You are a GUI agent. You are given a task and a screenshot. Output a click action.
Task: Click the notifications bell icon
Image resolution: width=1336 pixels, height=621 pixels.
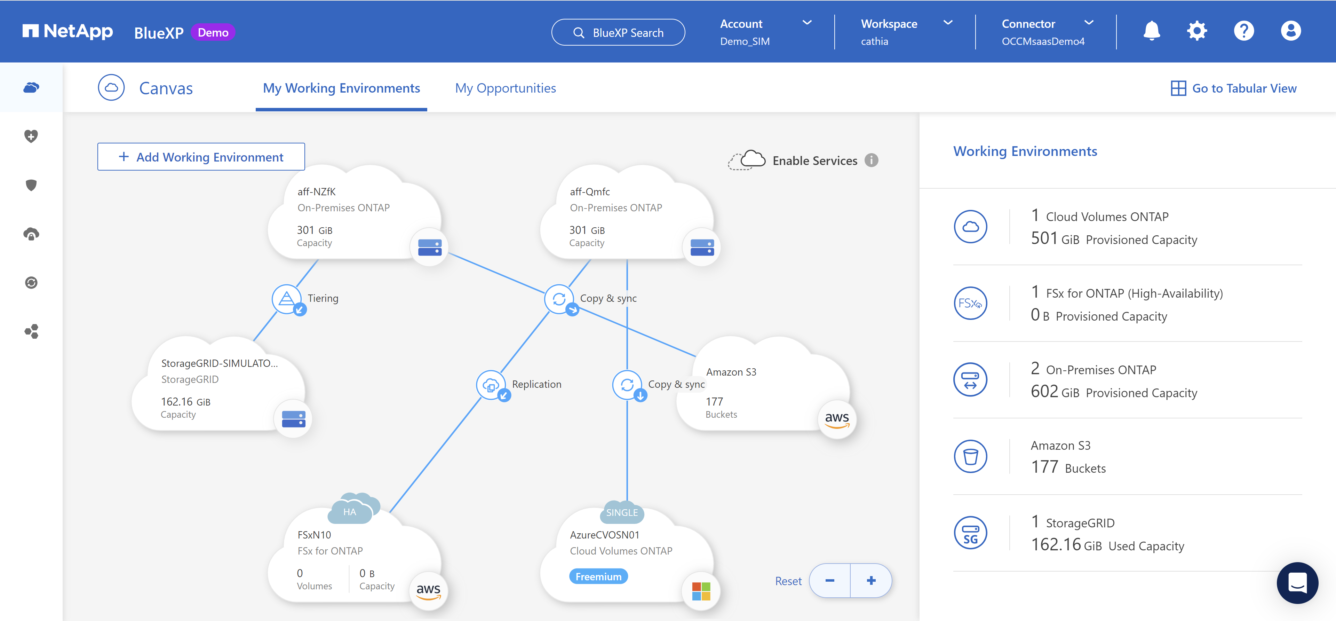point(1151,31)
